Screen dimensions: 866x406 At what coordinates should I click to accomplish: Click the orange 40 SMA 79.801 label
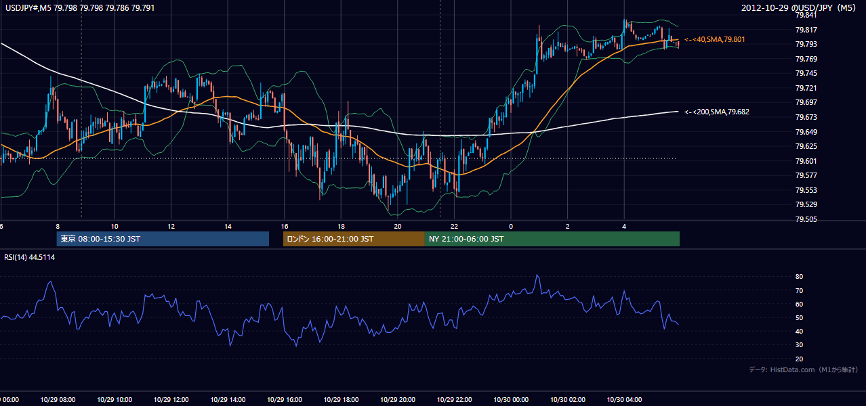click(x=715, y=40)
